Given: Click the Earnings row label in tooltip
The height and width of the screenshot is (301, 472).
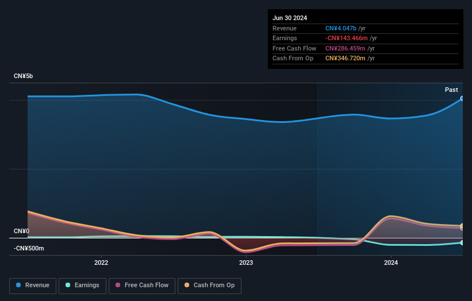Looking at the screenshot, I should pyautogui.click(x=285, y=38).
